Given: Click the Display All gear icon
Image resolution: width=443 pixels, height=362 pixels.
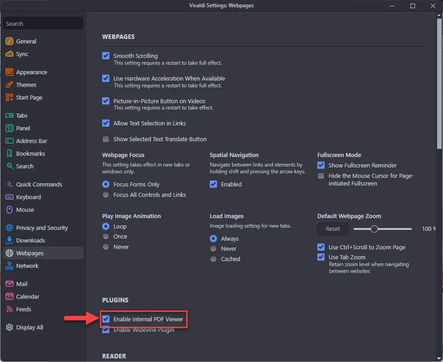Looking at the screenshot, I should [x=9, y=327].
